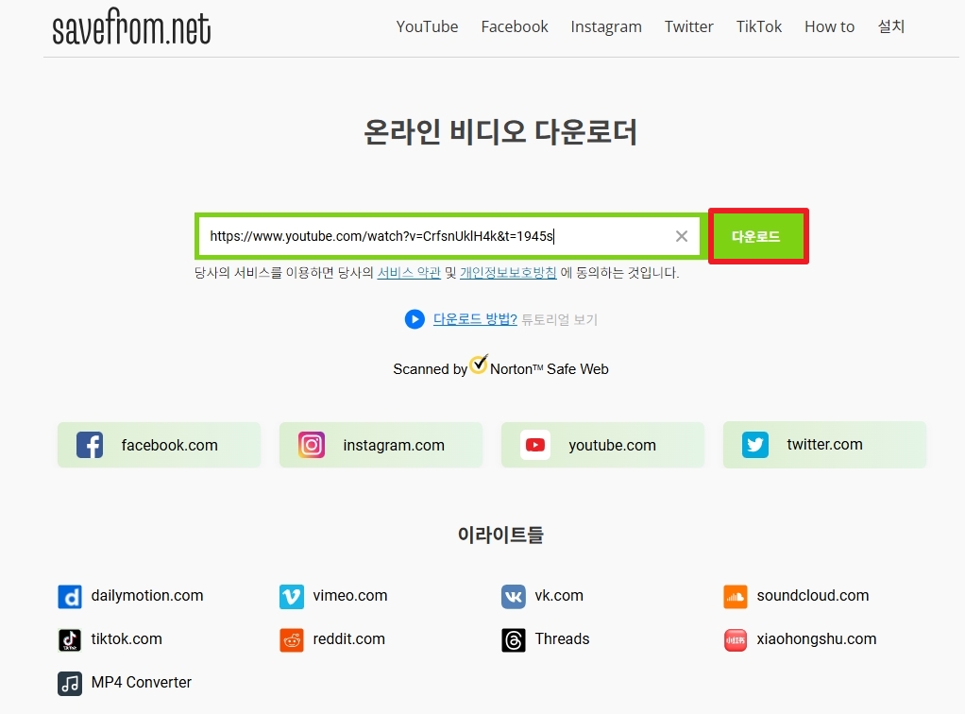Click the 온라인 비디오 다운로더 heading
The image size is (965, 714).
coord(500,131)
